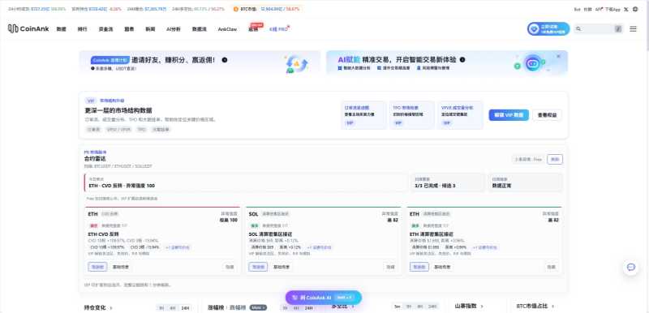Screen dimensions: 649x313
Task: Click the orange BTC coin icon
Action: pyautogui.click(x=235, y=9)
